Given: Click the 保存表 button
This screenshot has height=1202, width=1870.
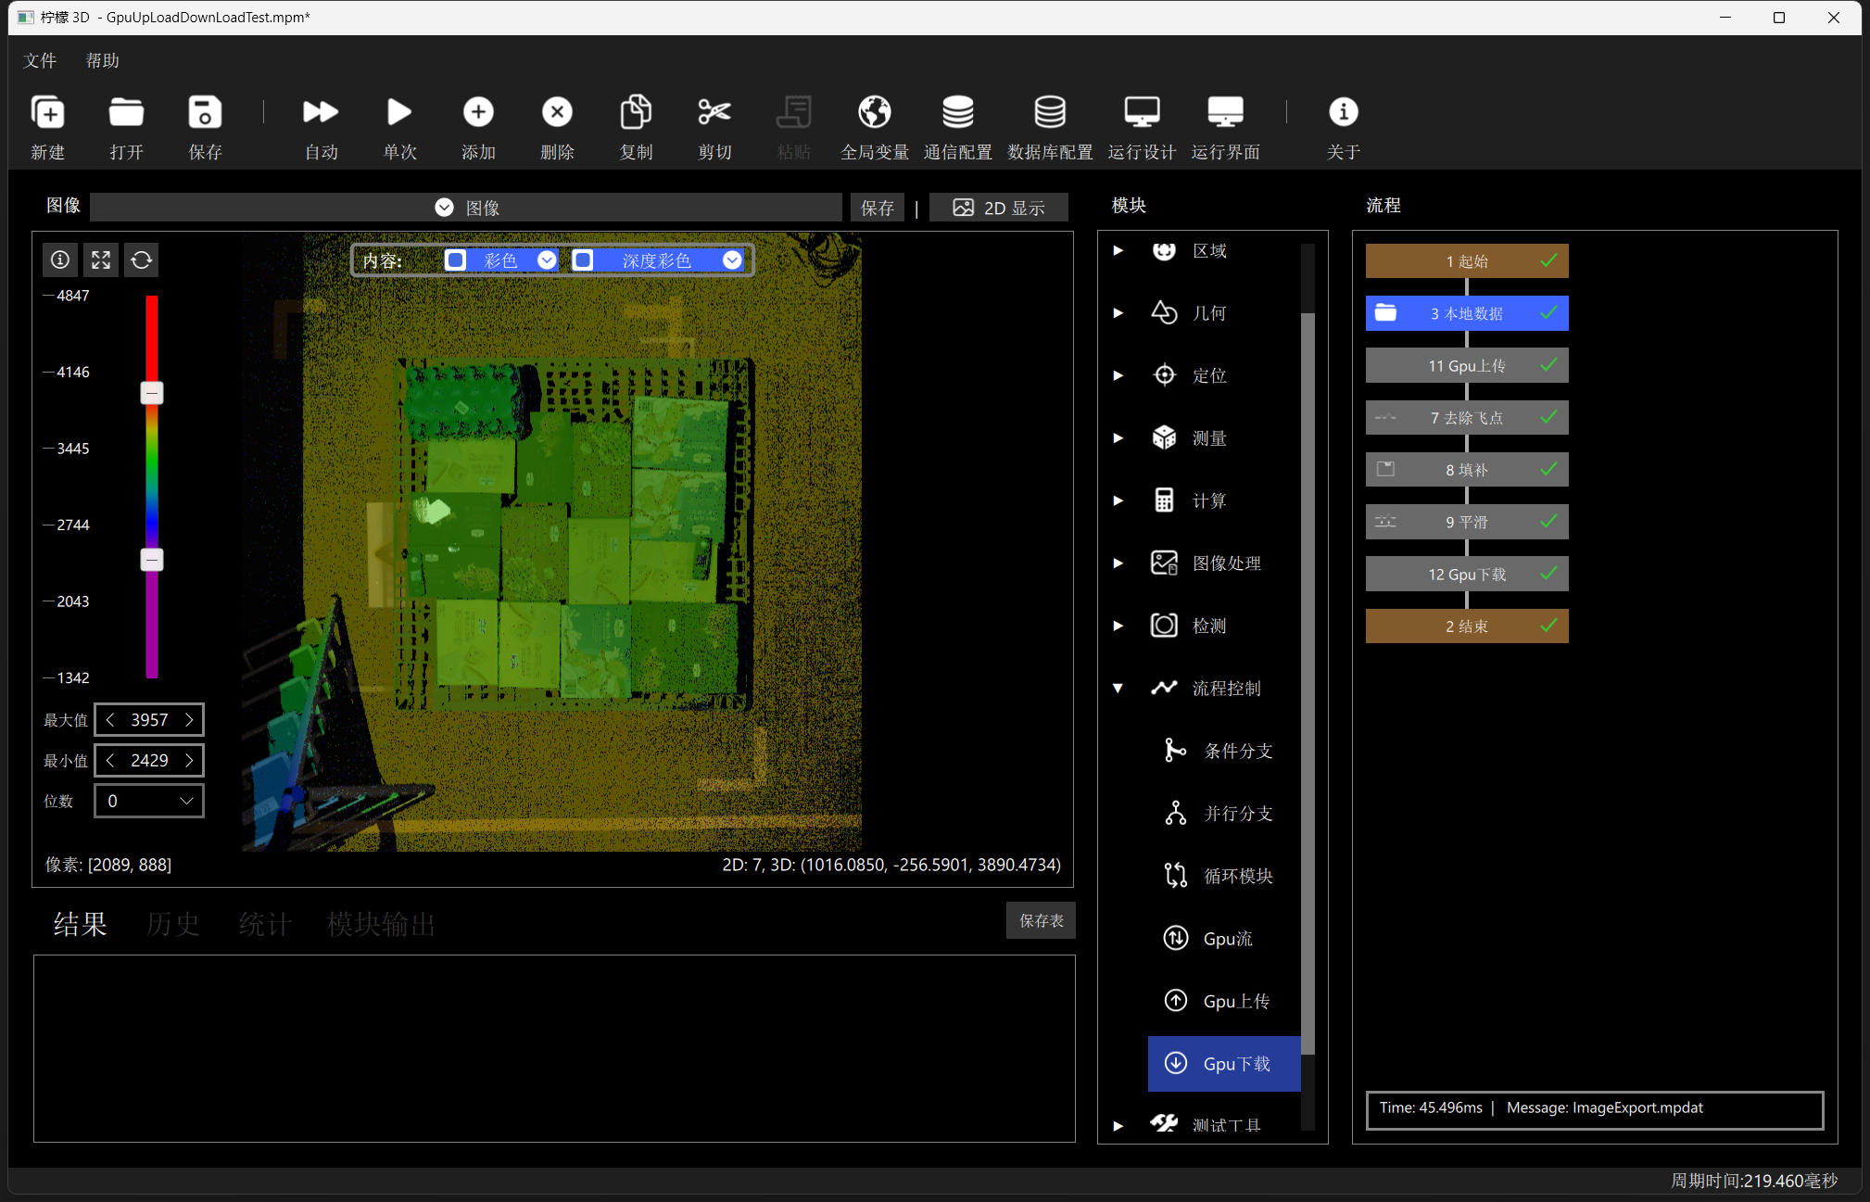Looking at the screenshot, I should pos(1041,920).
